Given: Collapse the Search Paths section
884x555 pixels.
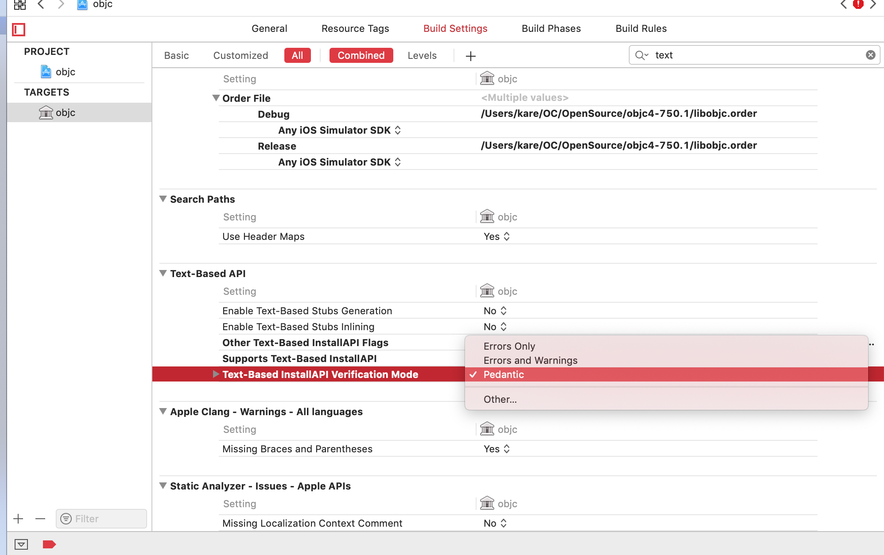Looking at the screenshot, I should point(163,199).
